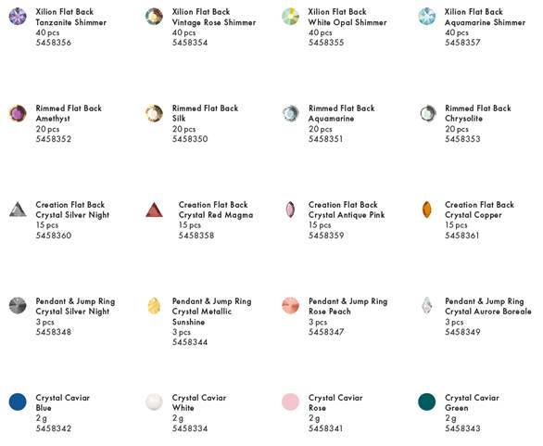The height and width of the screenshot is (446, 543).
Task: Choose the White Opal Shimmer crystal icon
Action: (290, 17)
